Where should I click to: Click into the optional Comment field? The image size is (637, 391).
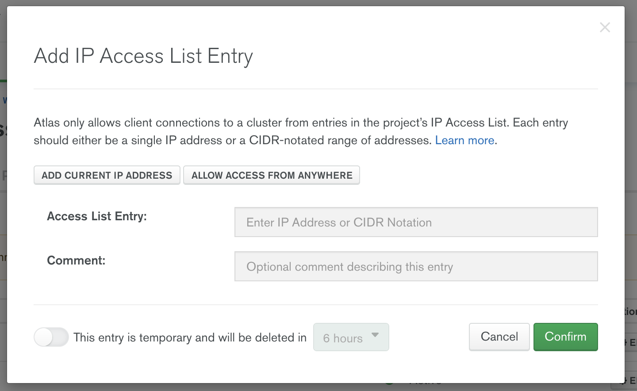(x=416, y=266)
